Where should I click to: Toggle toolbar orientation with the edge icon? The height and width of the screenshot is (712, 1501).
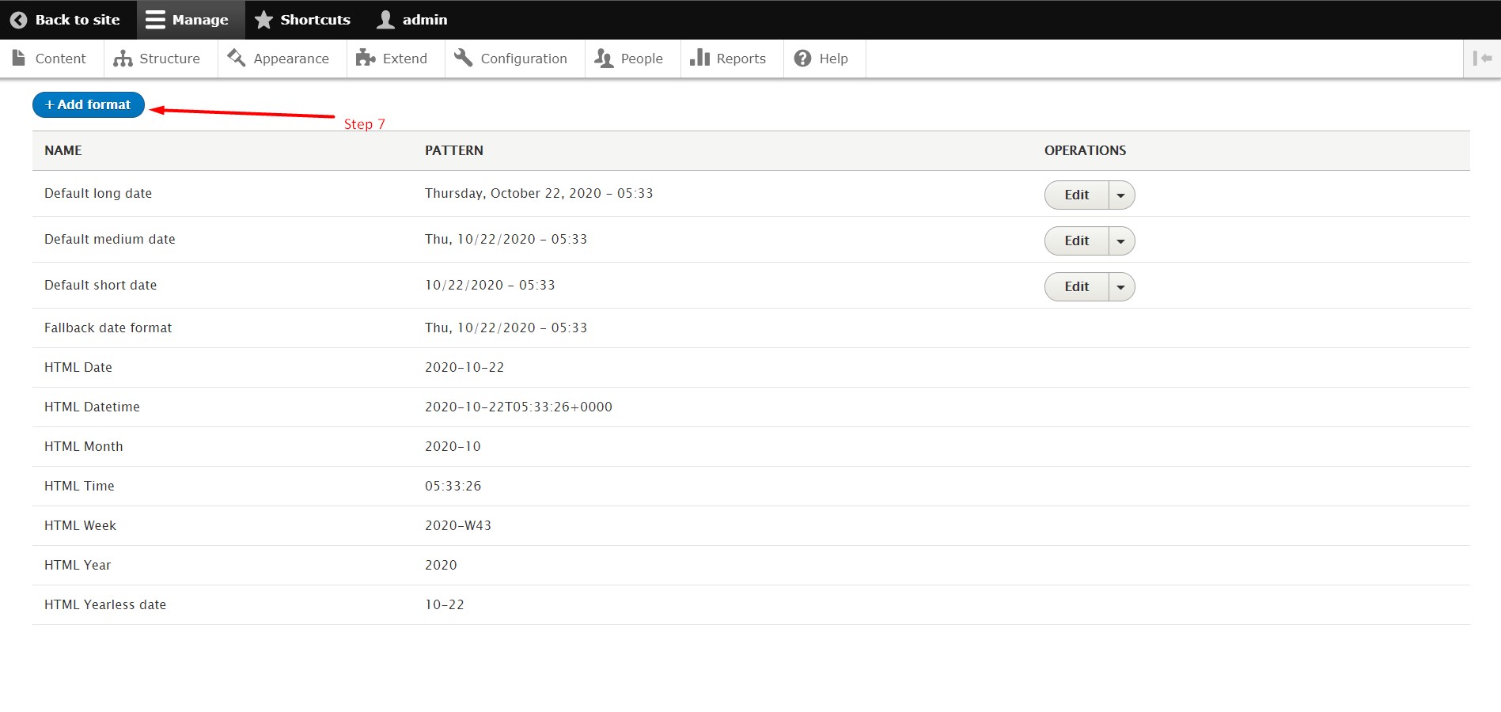(1482, 59)
